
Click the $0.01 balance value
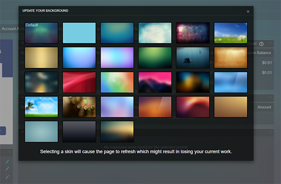(x=266, y=73)
